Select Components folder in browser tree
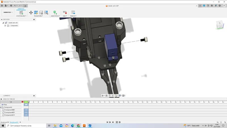 click(x=14, y=26)
